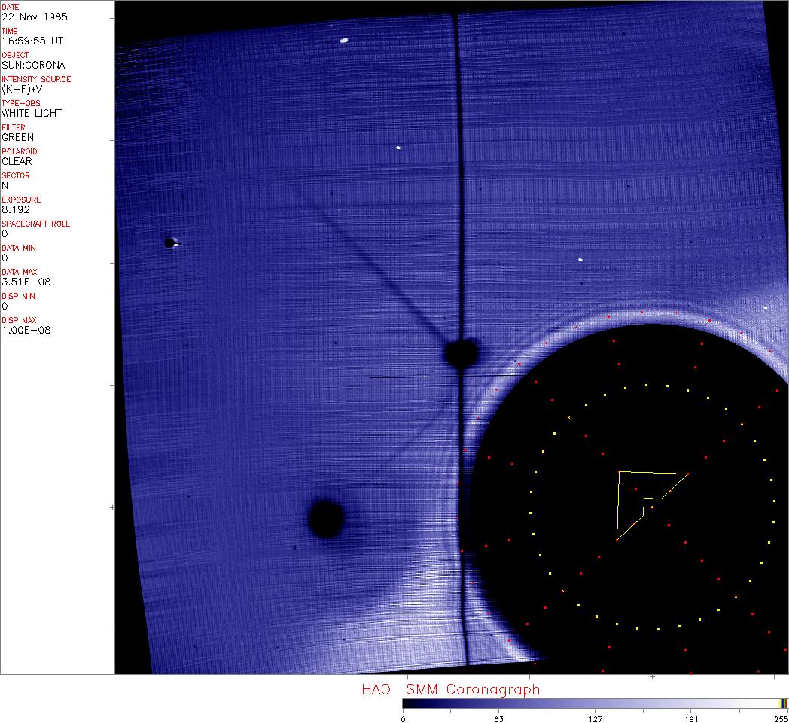Screen dimensions: 789x723
Task: Click the INTENSITY SOURCE label
Action: click(36, 79)
